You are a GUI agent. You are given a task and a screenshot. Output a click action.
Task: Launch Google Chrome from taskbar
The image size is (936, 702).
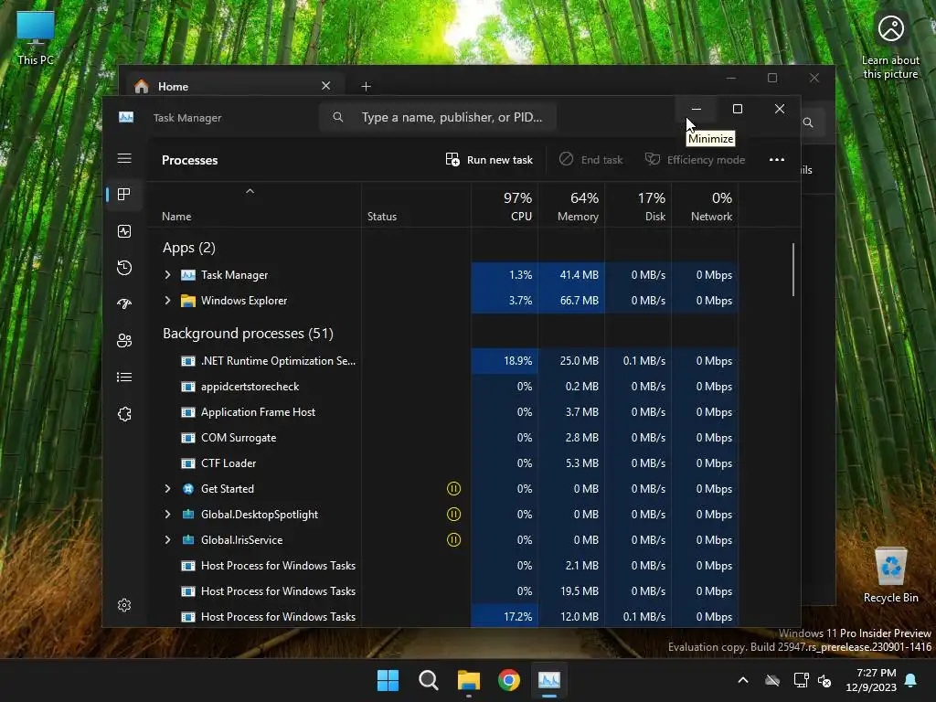(509, 680)
